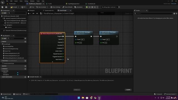Screen dimensions: 178x100
Task: Click the frame skip icon in toolbar
Action: coord(90,7)
